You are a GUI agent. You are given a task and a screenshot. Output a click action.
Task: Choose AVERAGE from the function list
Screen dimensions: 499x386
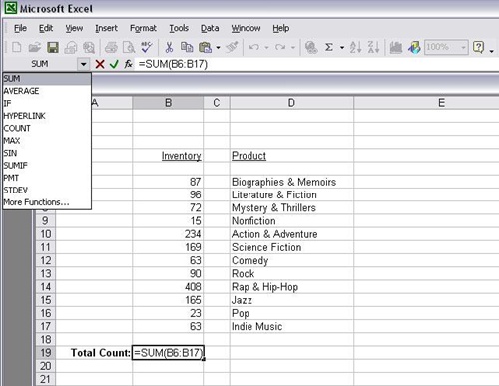pos(47,91)
